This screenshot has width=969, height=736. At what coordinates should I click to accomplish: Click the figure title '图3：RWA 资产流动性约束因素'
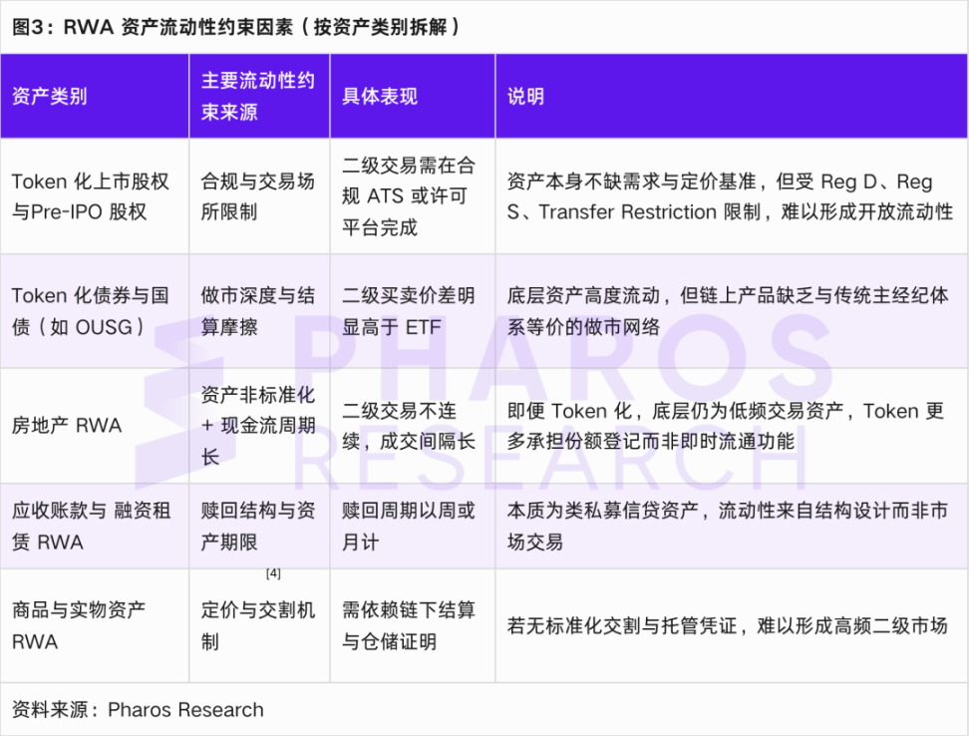[236, 27]
